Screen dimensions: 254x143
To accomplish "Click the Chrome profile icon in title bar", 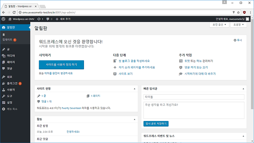I will tap(224, 2).
